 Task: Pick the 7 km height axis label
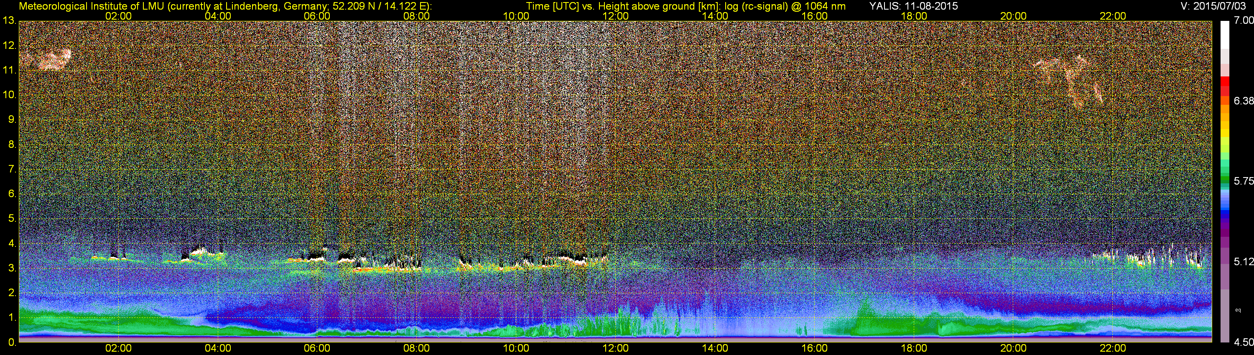point(12,169)
